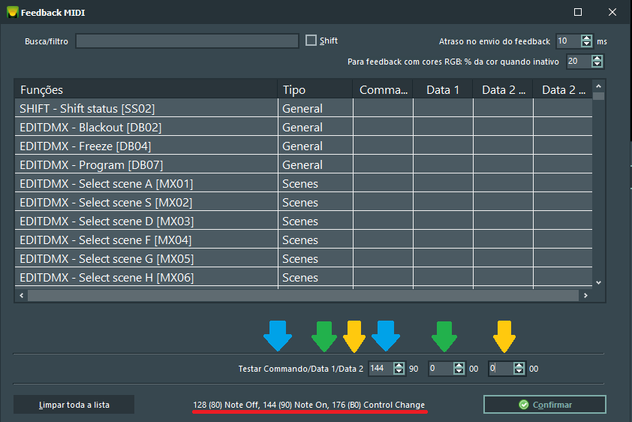
Task: Click the Busca/filtro search field
Action: click(187, 41)
